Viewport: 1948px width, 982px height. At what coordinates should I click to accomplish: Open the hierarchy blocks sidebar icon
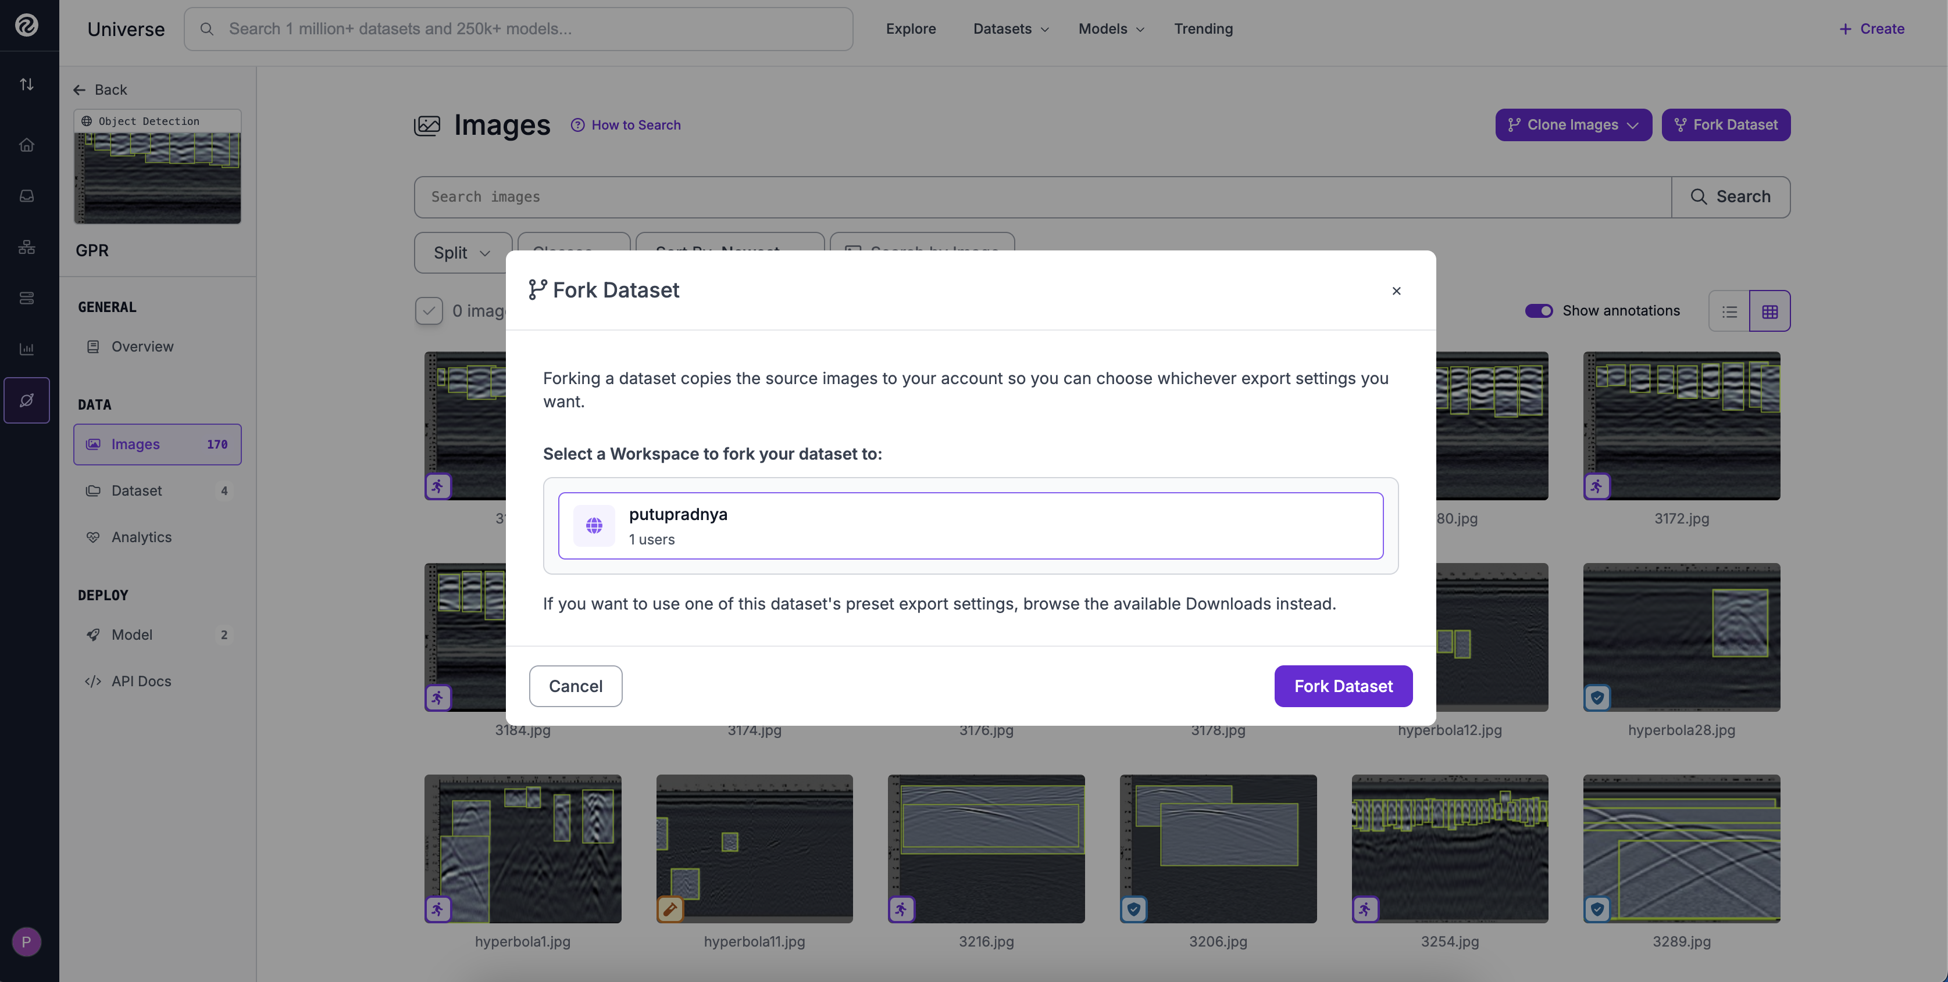click(27, 247)
